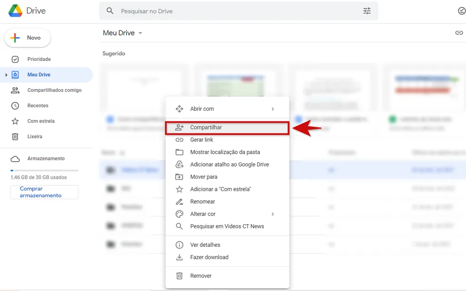Open Lixeira via the trash icon
The image size is (466, 291).
[15, 136]
